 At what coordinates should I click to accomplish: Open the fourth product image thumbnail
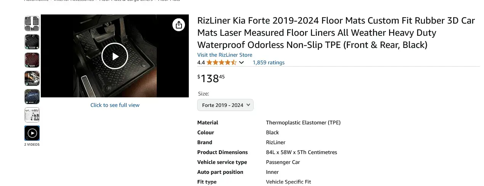point(32,78)
